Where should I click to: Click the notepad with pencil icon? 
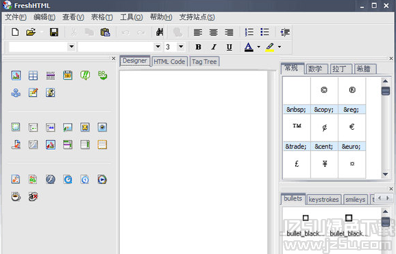click(33, 93)
